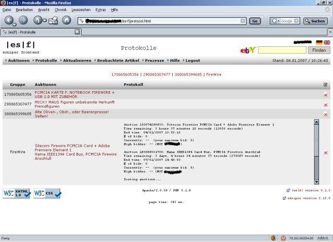Open the Bearbeiten menu
The image size is (333, 242).
(24, 10)
